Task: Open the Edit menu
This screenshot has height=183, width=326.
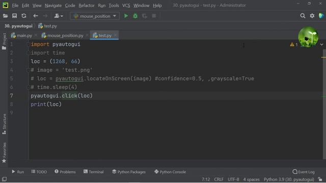Action: click(25, 6)
